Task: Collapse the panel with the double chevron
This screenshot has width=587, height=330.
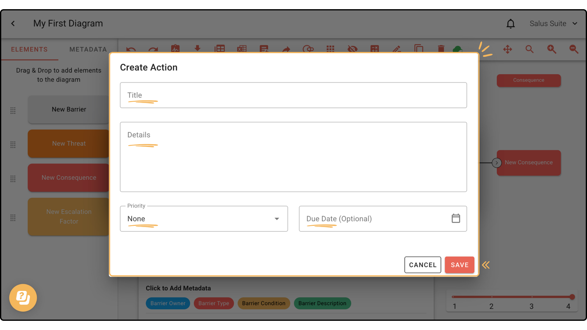Action: pyautogui.click(x=486, y=265)
